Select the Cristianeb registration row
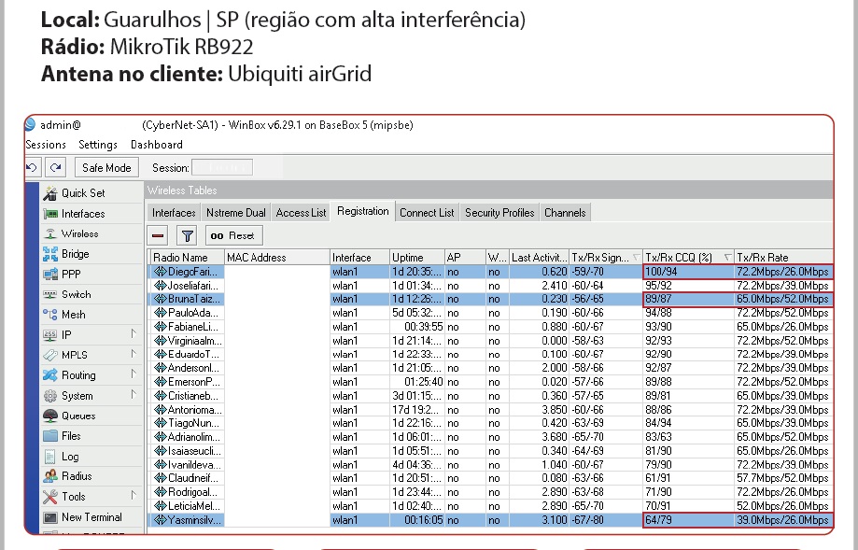The height and width of the screenshot is (550, 858). point(491,396)
